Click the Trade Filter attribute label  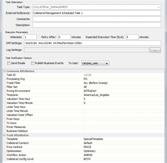[x=14, y=83]
